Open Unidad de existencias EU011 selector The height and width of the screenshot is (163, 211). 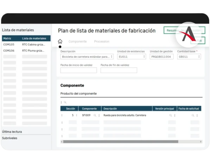coord(143,56)
